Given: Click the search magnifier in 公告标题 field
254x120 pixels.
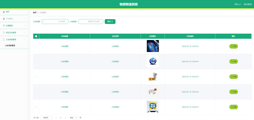Looking at the screenshot, I should click(x=43, y=21).
